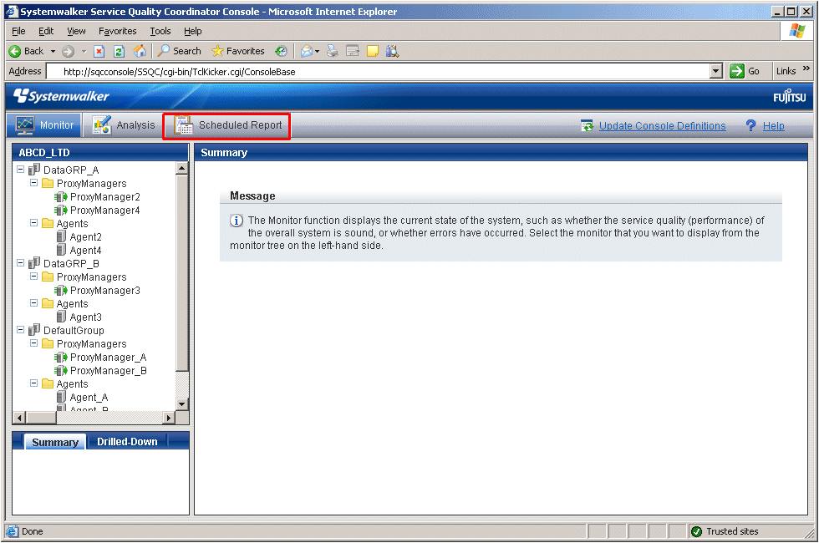Select the DataGRP_B group label
The height and width of the screenshot is (543, 819).
coord(71,264)
